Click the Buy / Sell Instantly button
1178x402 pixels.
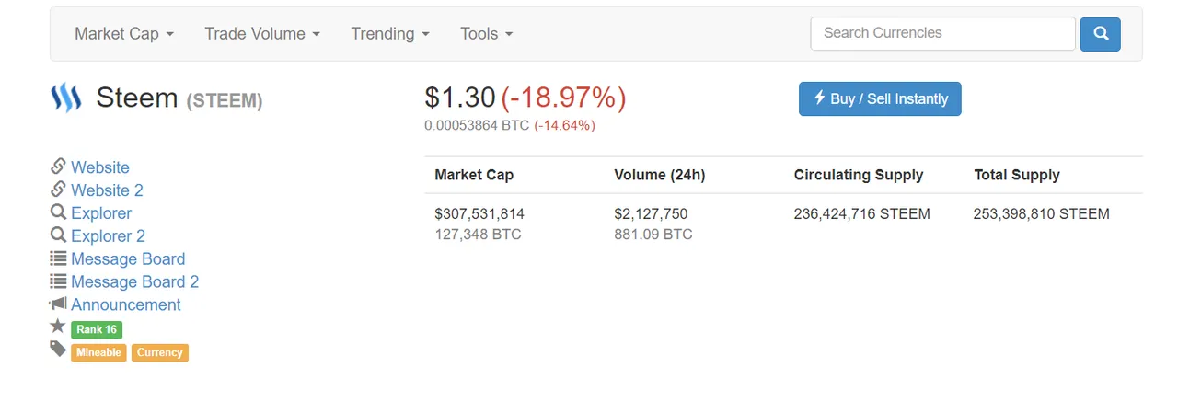tap(880, 98)
